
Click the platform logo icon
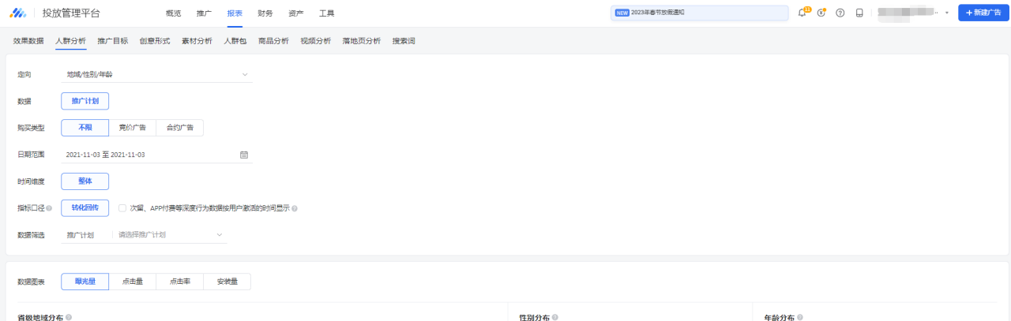click(17, 13)
